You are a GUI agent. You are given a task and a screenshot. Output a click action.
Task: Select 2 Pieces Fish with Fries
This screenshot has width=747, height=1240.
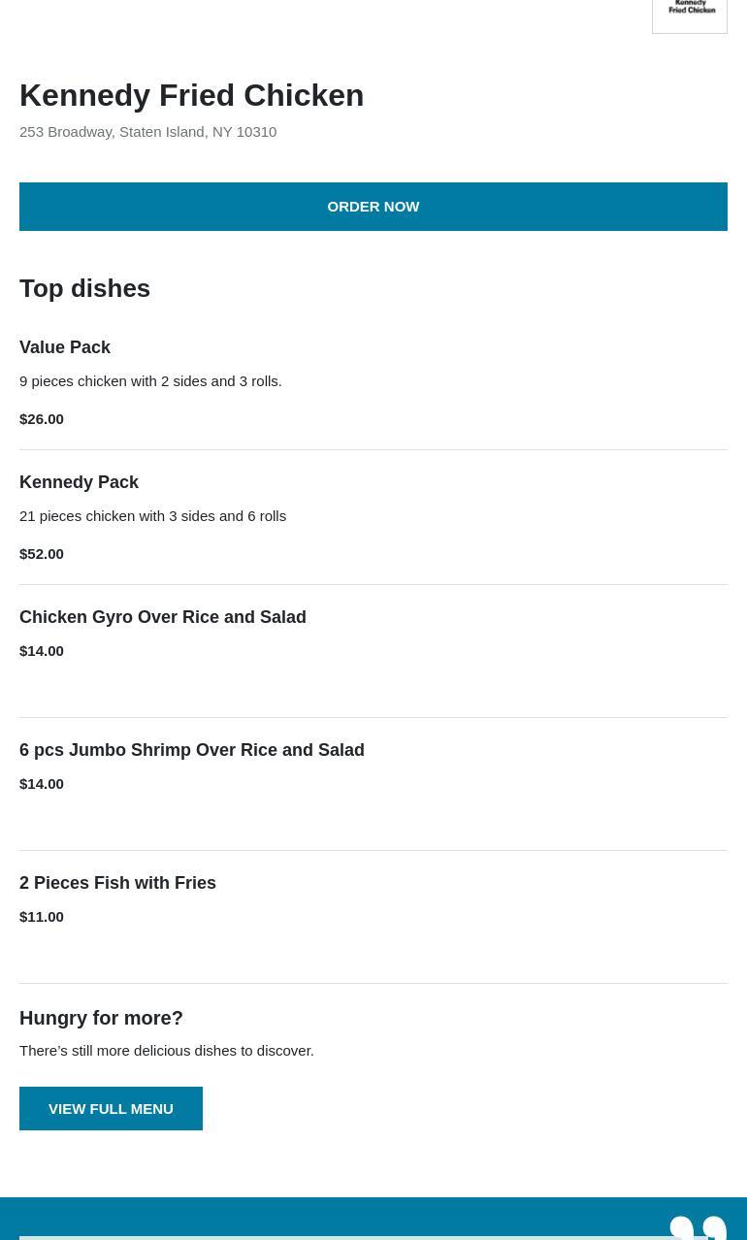coord(117,883)
